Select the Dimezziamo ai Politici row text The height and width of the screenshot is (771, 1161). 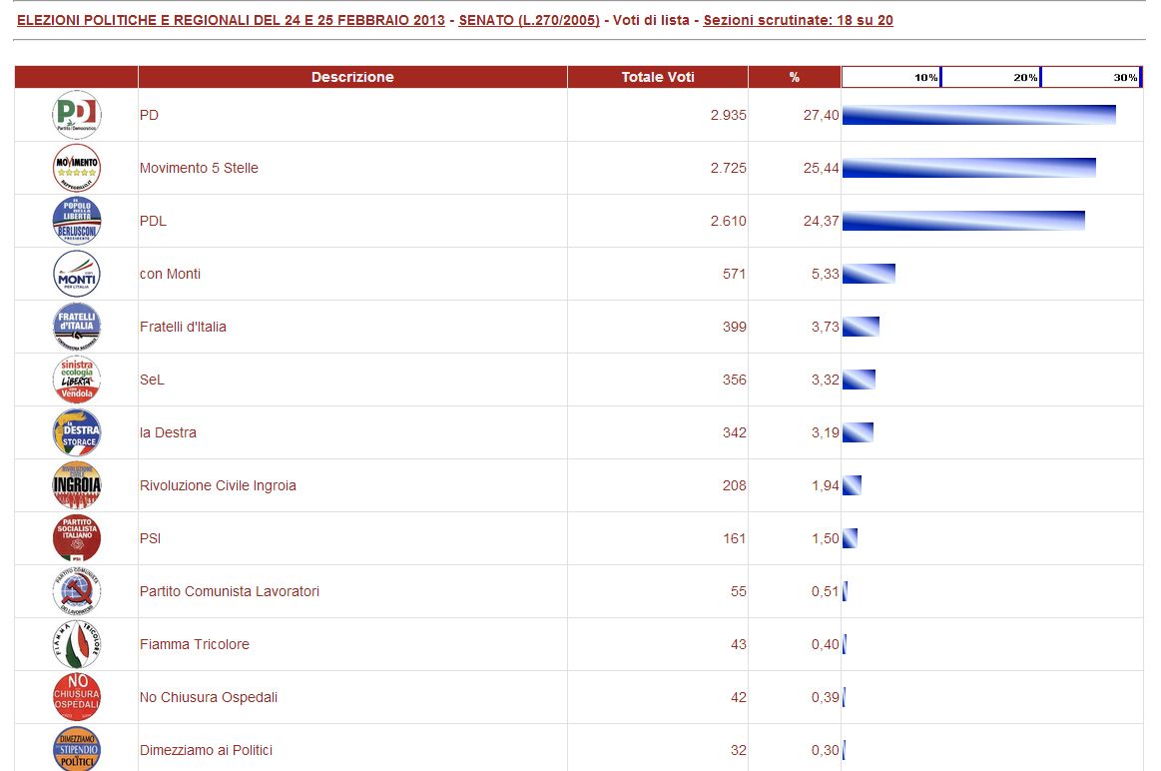click(x=206, y=750)
